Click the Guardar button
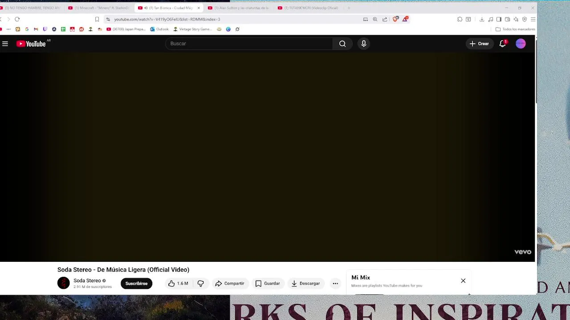 (x=268, y=284)
